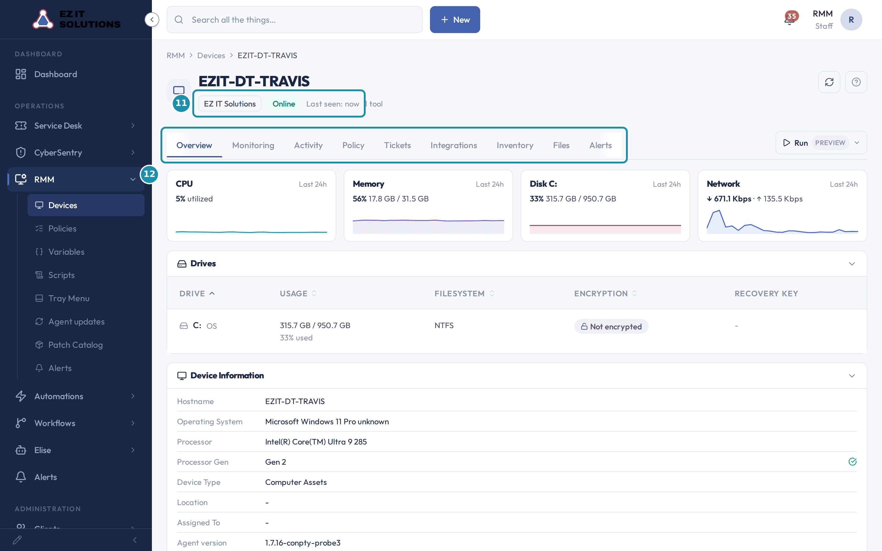Click the user avatar R
This screenshot has width=882, height=551.
click(x=851, y=20)
